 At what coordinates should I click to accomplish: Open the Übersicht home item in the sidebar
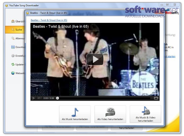(18, 21)
